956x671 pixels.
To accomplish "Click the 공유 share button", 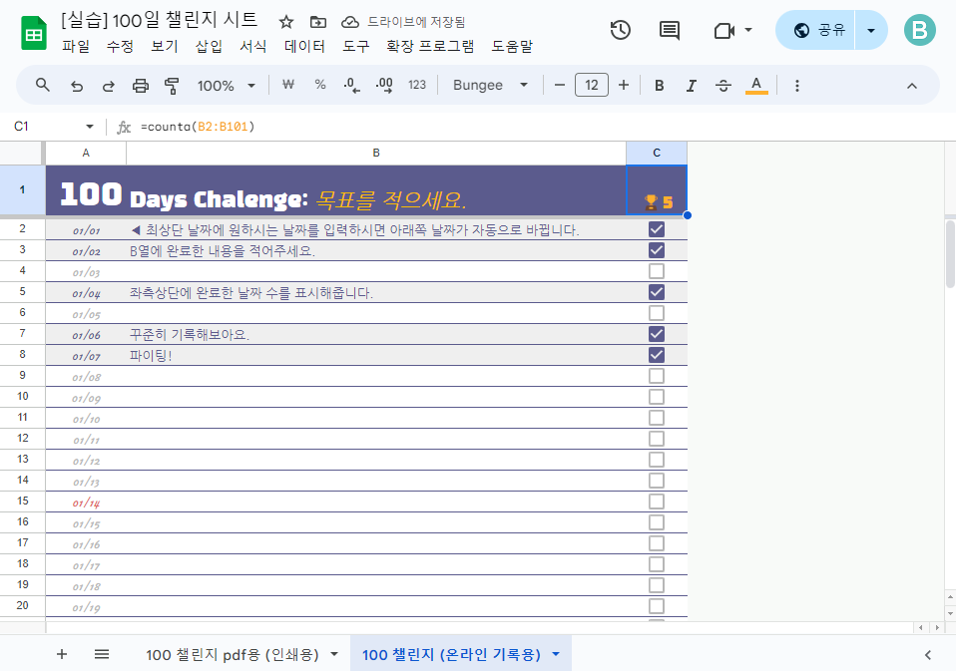I will tap(815, 30).
